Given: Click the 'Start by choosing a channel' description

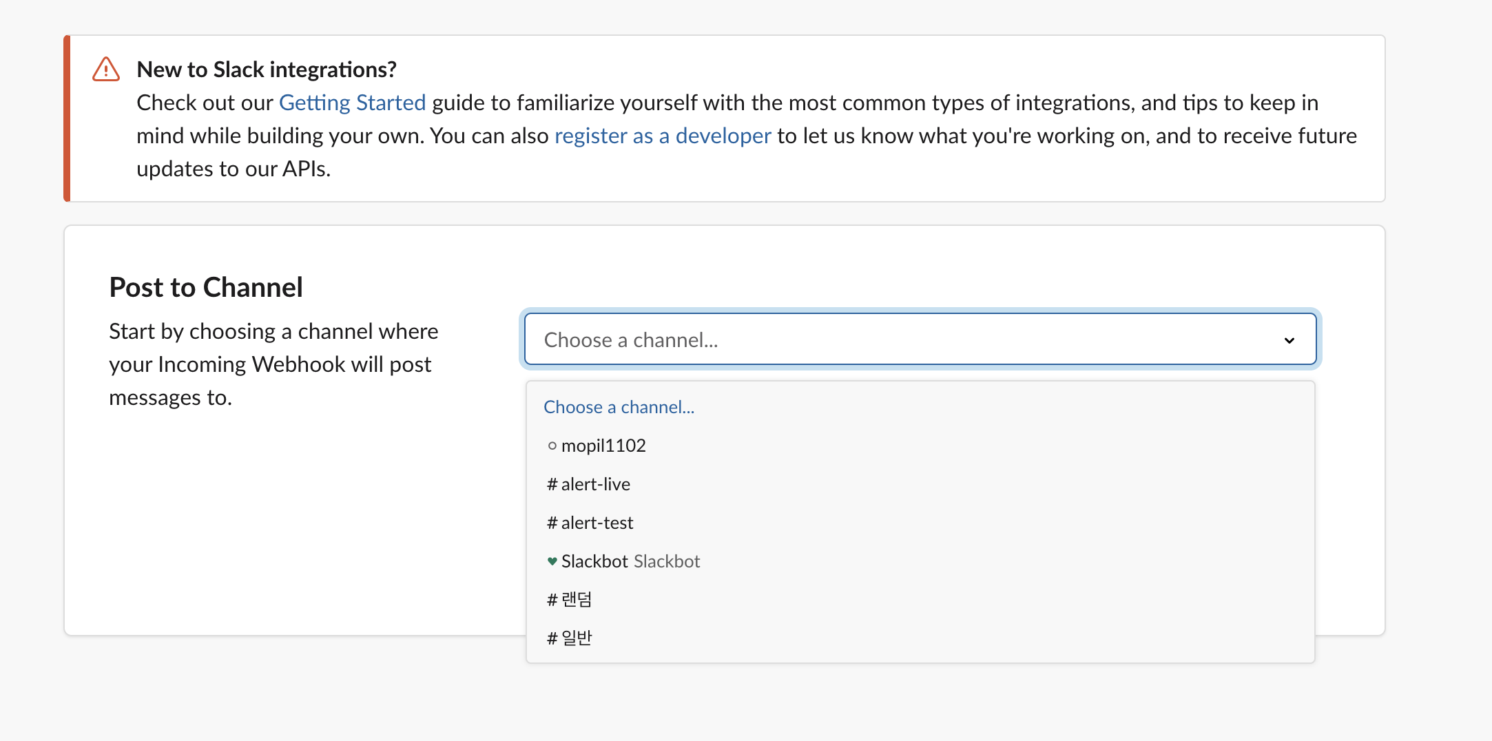Looking at the screenshot, I should (x=273, y=364).
